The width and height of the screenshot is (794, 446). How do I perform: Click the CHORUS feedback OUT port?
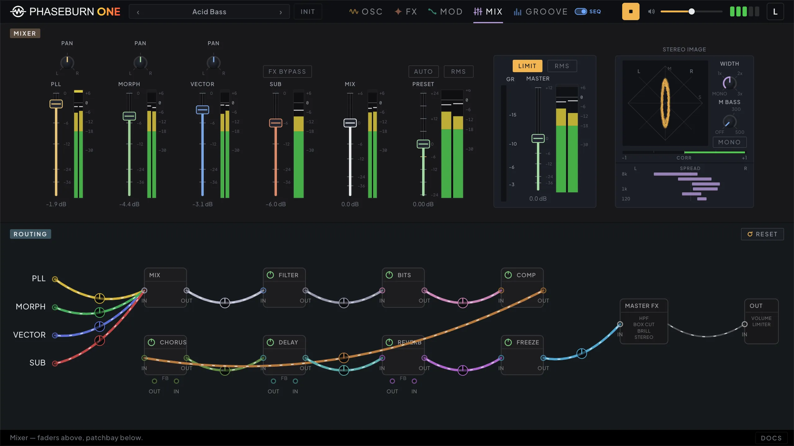click(154, 381)
